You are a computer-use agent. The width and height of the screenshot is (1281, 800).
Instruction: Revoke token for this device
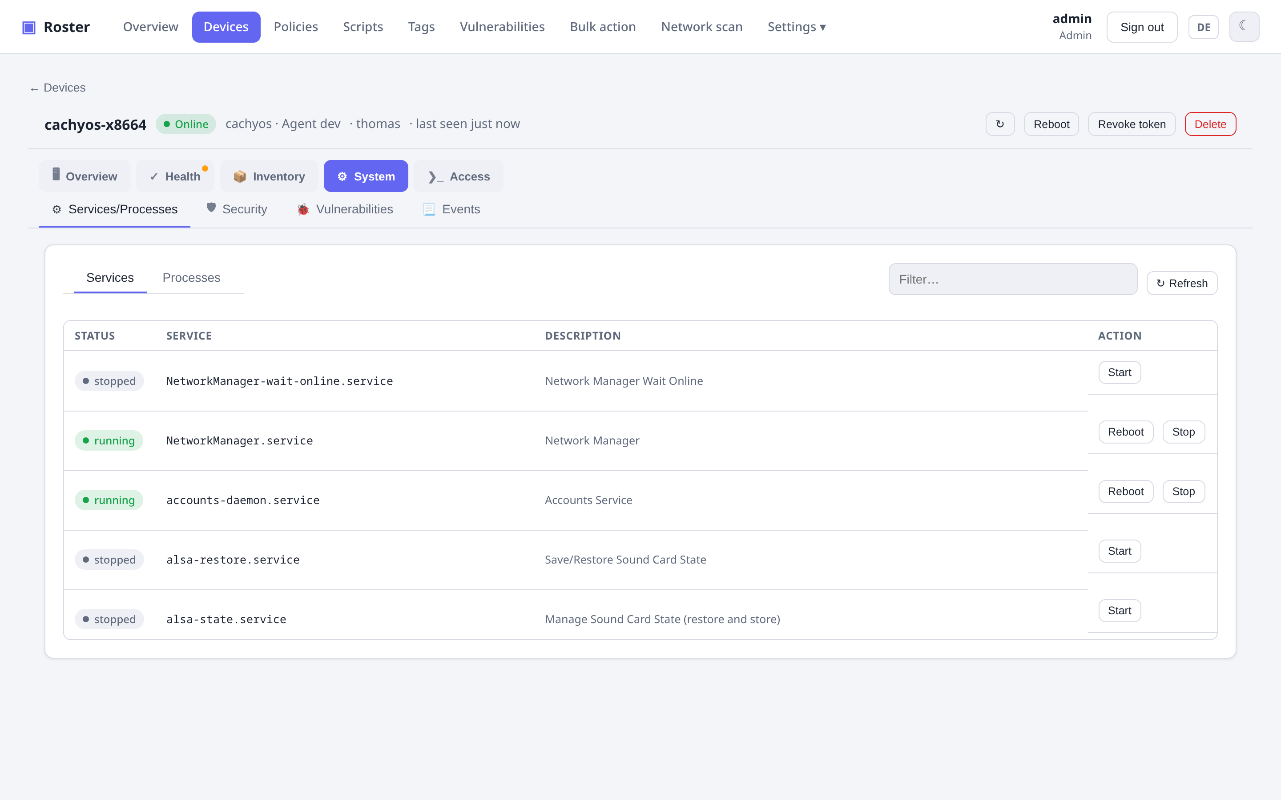(x=1132, y=124)
